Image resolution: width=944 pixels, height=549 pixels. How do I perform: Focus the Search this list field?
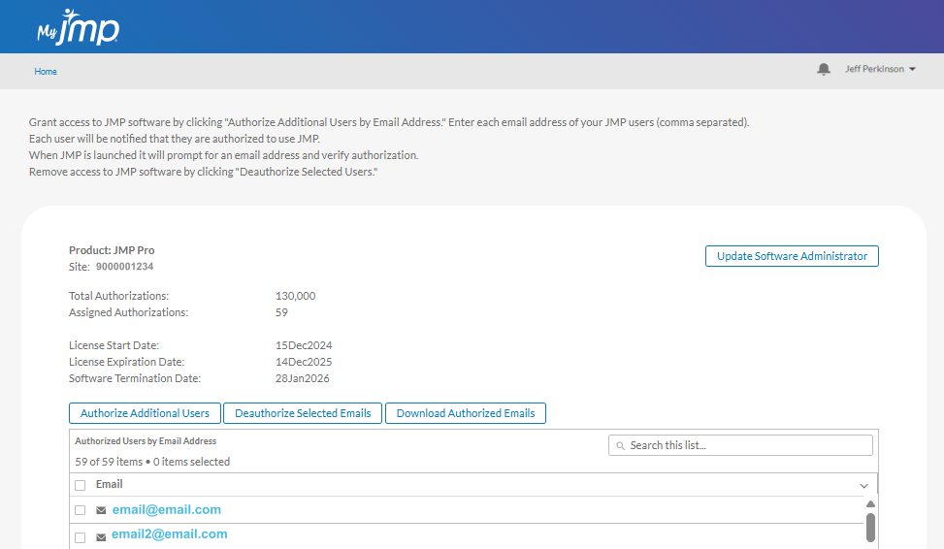(740, 445)
